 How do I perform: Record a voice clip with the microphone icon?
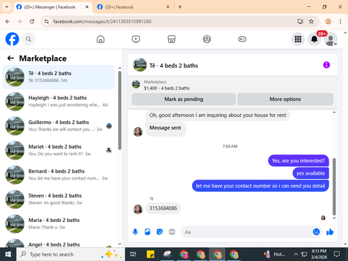[135, 232]
